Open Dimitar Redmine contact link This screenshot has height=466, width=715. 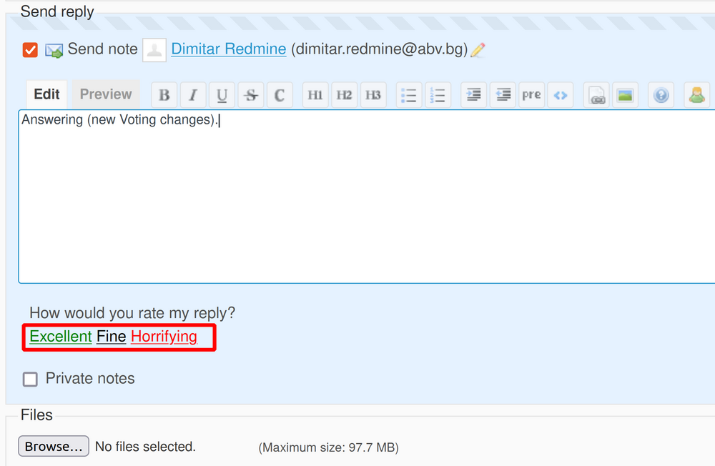click(229, 49)
